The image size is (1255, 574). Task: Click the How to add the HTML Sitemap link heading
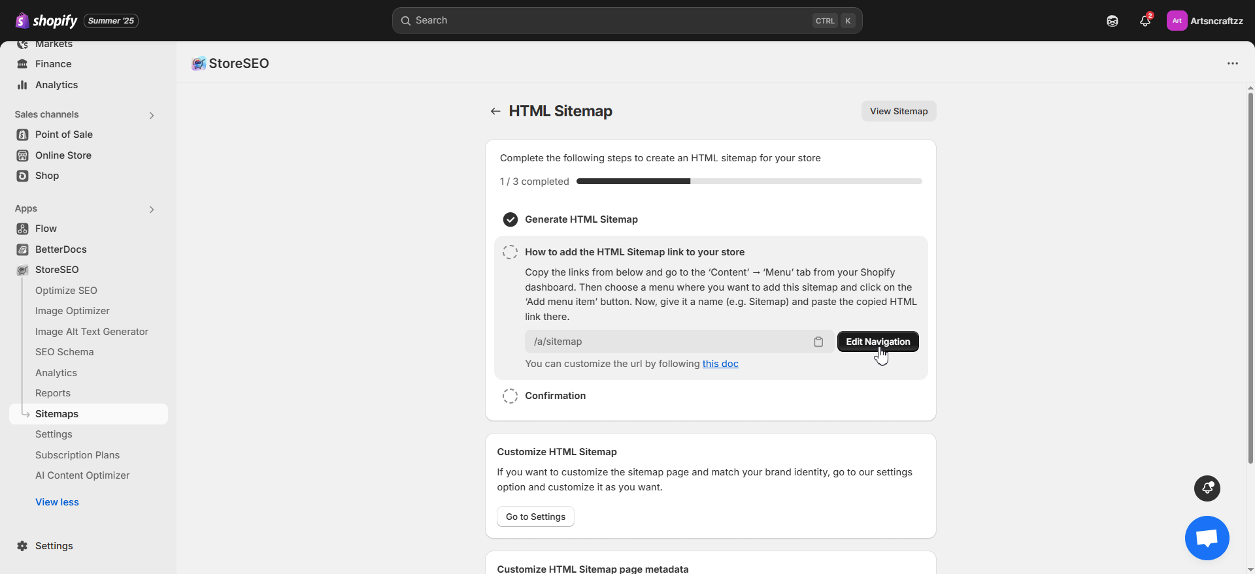[635, 252]
